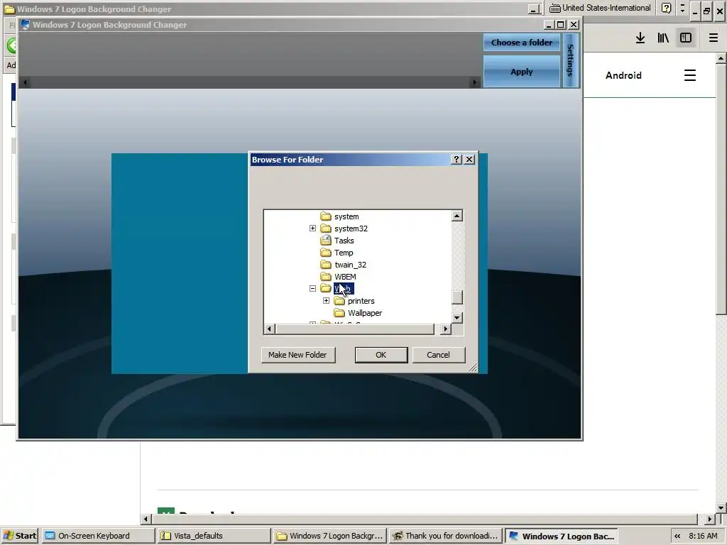Viewport: 727px width, 545px height.
Task: Switch to Windows 7 Logon Backgr... folder taskbar item
Action: (x=329, y=536)
